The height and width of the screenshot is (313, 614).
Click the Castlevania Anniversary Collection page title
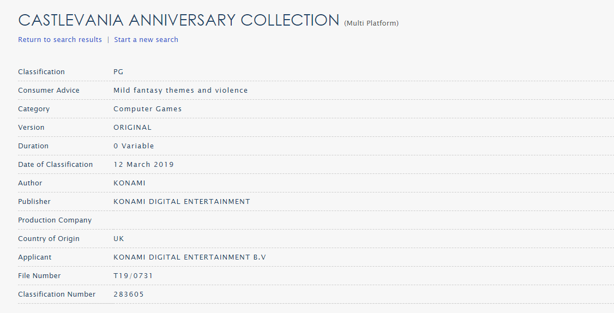[179, 21]
